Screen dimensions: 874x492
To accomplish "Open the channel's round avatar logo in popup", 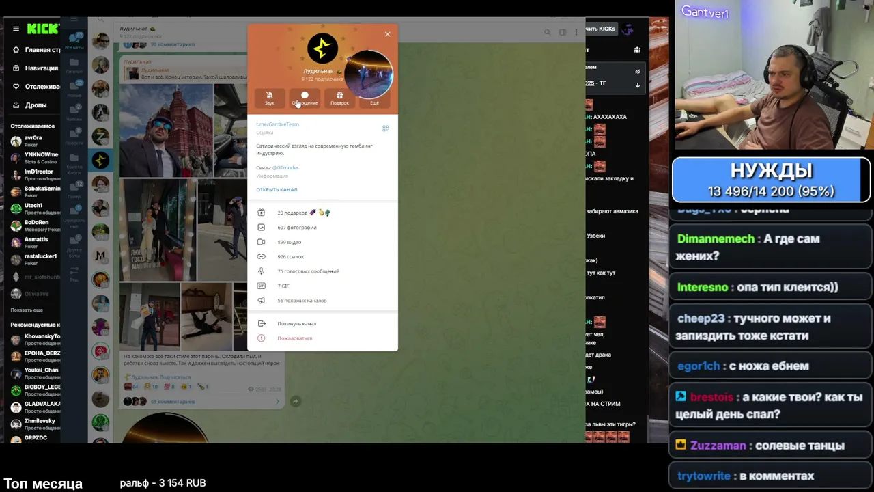I will point(322,49).
